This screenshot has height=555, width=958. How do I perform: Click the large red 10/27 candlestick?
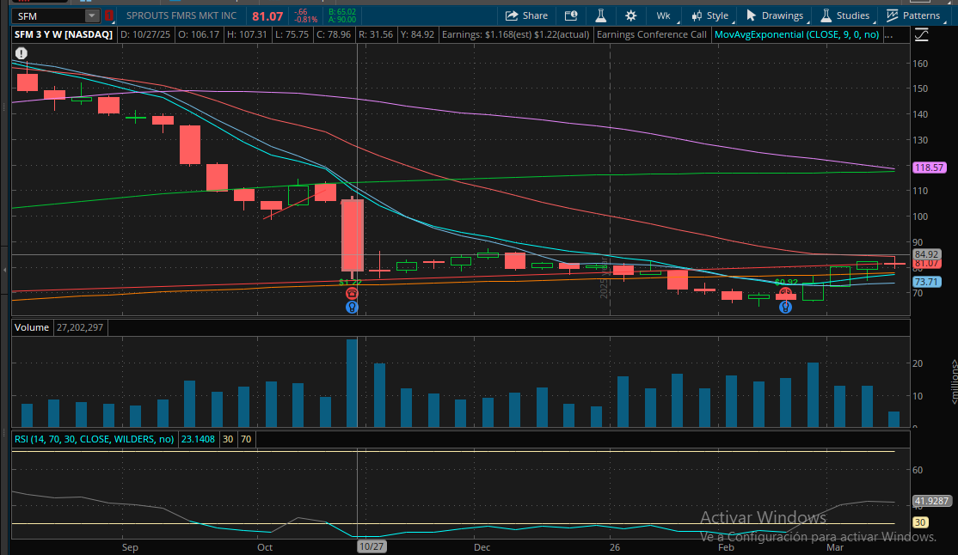pyautogui.click(x=353, y=235)
